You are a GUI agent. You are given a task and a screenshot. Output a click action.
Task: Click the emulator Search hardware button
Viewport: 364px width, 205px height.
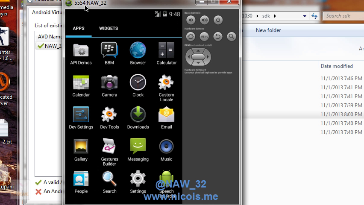(231, 36)
